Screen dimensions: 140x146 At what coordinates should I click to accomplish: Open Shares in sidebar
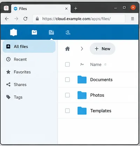coord(29,85)
